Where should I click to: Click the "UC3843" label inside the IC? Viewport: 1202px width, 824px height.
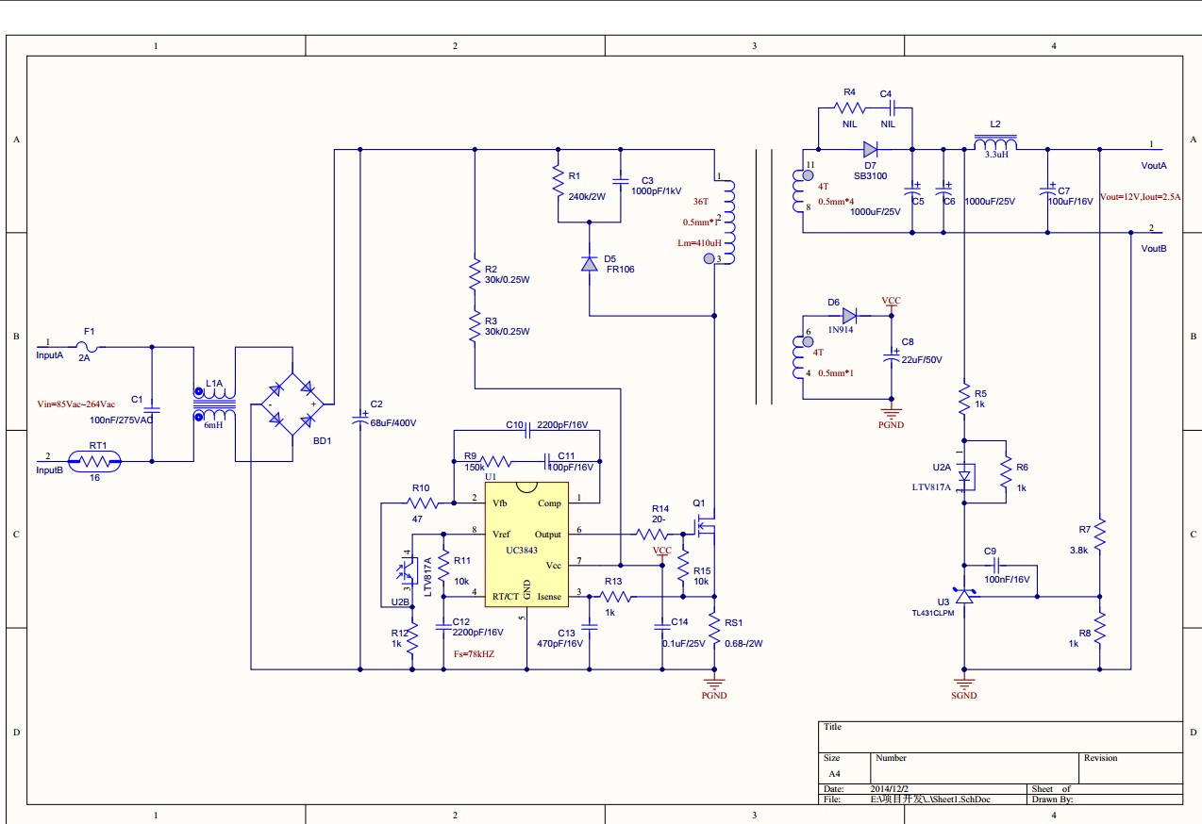click(x=522, y=549)
